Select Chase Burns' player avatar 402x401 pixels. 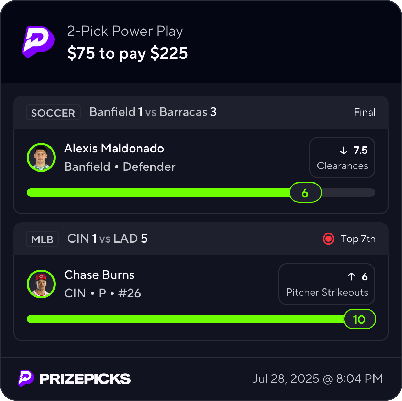41,284
